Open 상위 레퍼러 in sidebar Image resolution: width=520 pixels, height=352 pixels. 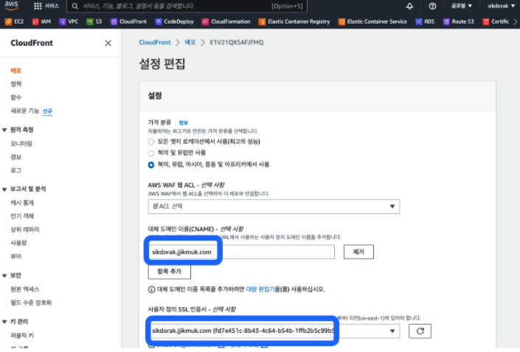[x=25, y=230]
